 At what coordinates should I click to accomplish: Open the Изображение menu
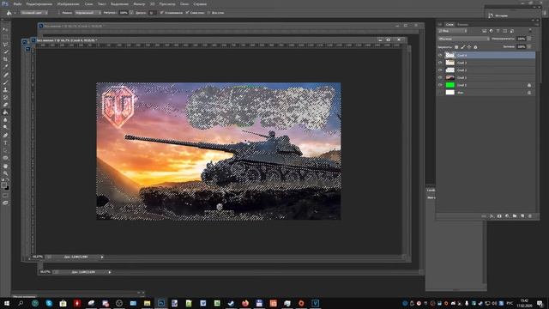point(69,4)
